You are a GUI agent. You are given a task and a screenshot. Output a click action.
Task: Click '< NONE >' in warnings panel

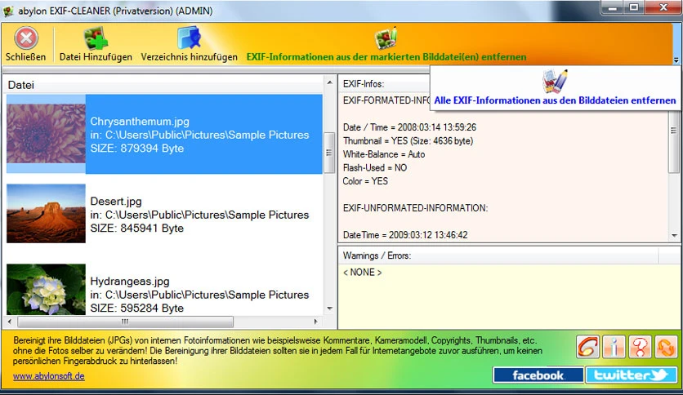(x=362, y=273)
